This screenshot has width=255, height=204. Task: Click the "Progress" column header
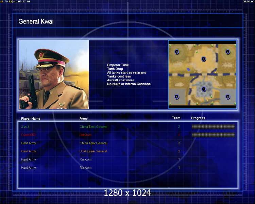coord(198,118)
